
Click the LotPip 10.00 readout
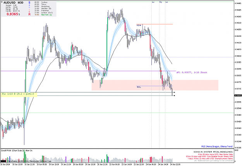[12, 7]
